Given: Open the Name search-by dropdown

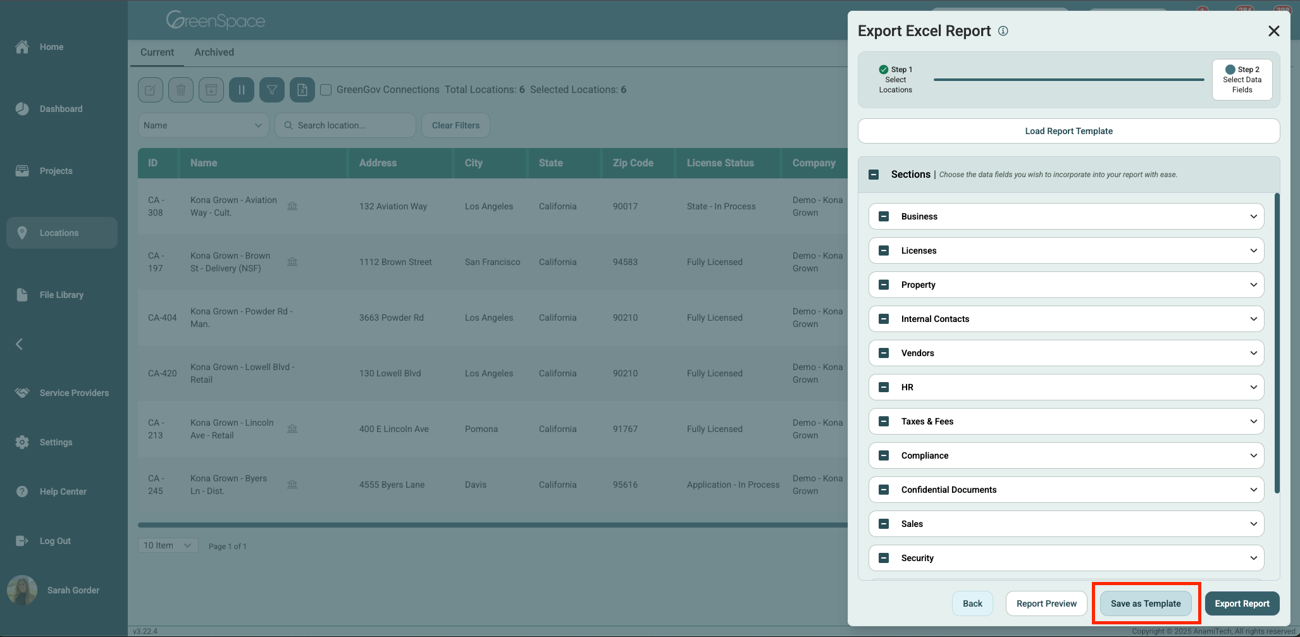Looking at the screenshot, I should point(203,125).
